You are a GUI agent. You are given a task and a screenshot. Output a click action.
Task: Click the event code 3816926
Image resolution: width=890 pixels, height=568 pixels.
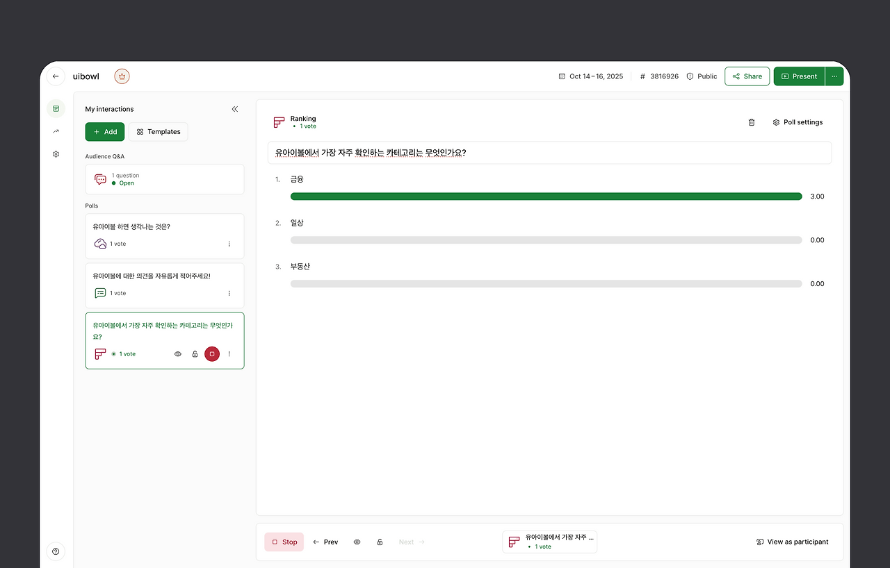pyautogui.click(x=659, y=76)
